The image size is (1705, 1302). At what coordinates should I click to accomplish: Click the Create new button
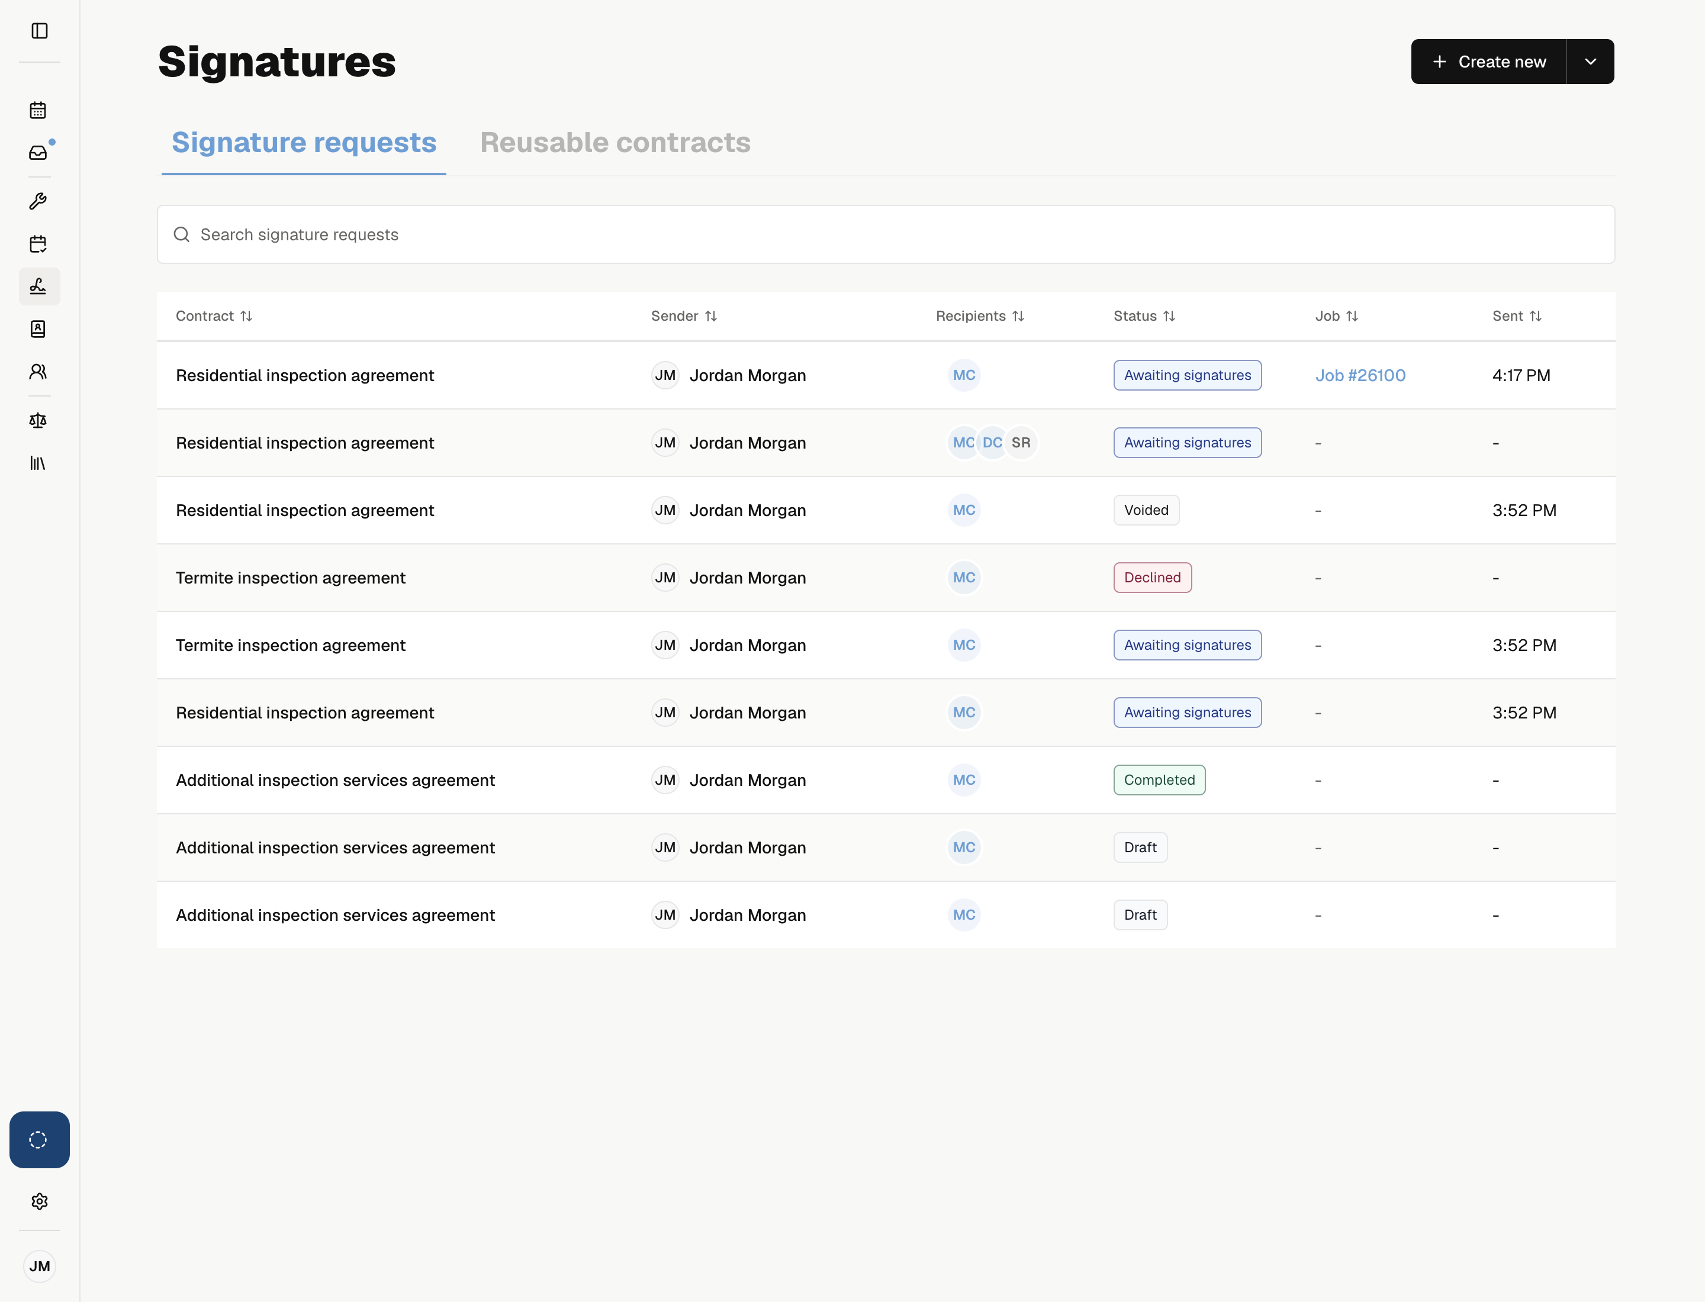pyautogui.click(x=1489, y=61)
